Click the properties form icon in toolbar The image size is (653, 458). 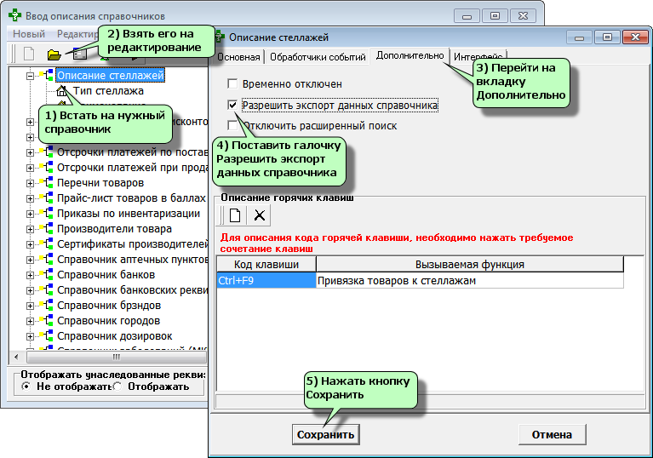[79, 54]
